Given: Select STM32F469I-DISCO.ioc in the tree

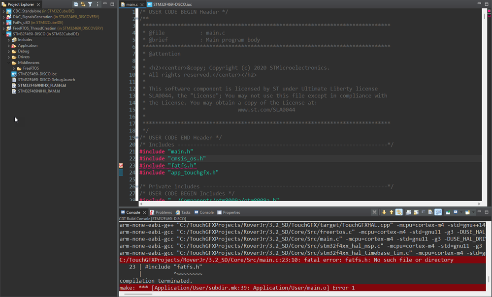Looking at the screenshot, I should click(37, 74).
